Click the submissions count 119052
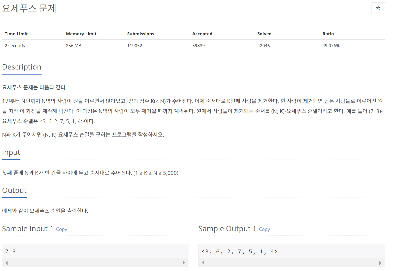Viewport: 397px width, 271px height. (x=135, y=46)
